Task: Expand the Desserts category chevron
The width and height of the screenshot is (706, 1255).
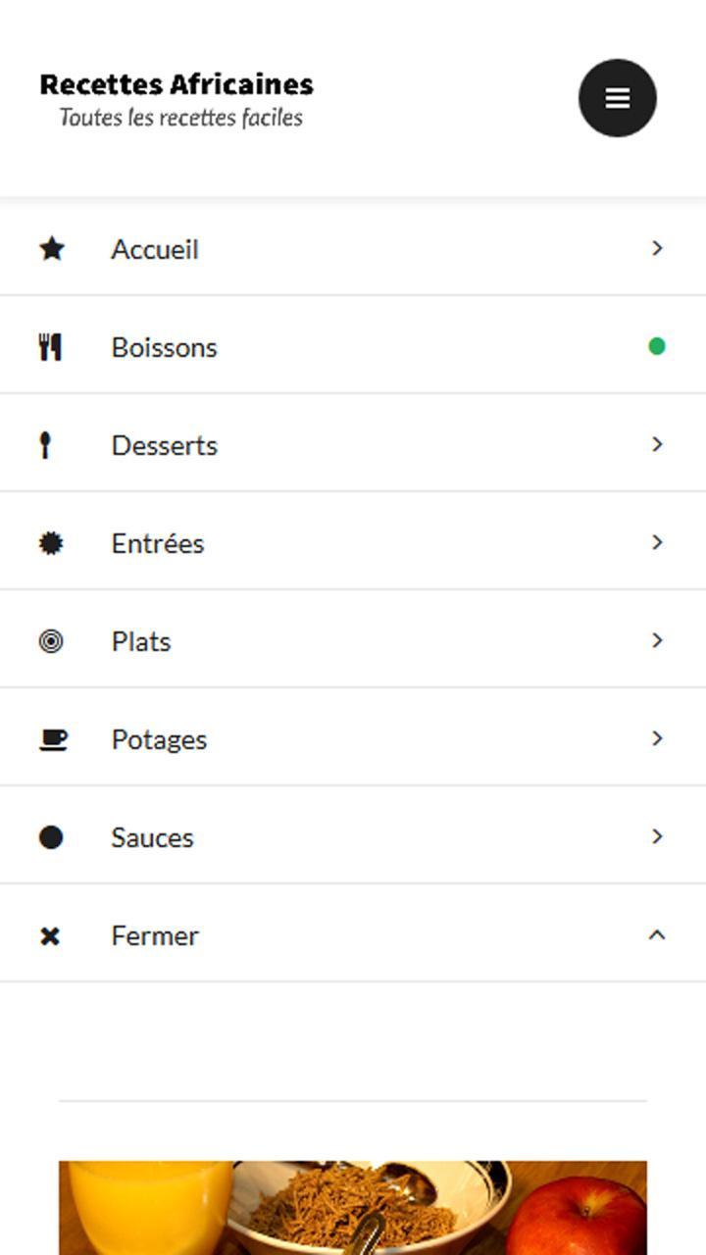Action: 656,444
